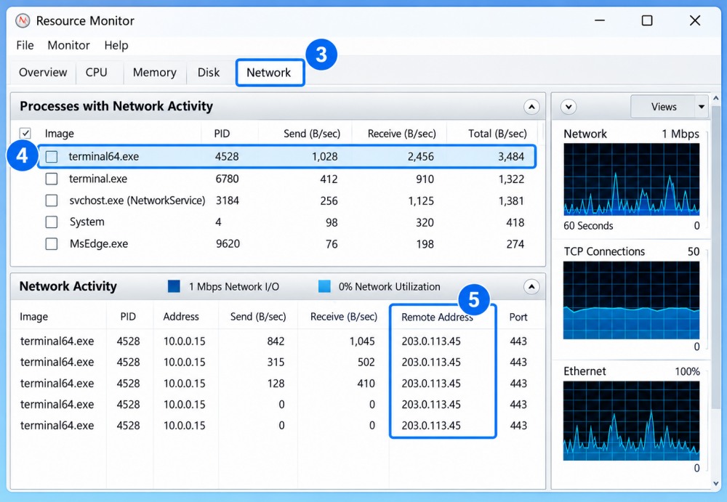Sort Network Activity by Address header
This screenshot has width=727, height=502.
click(x=181, y=317)
